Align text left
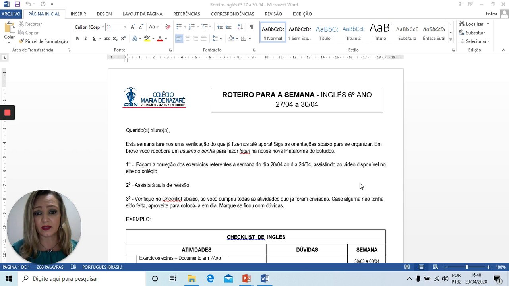The image size is (509, 286). (x=179, y=39)
